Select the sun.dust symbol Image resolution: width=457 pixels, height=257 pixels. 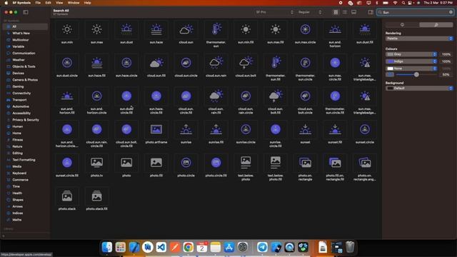(126, 29)
